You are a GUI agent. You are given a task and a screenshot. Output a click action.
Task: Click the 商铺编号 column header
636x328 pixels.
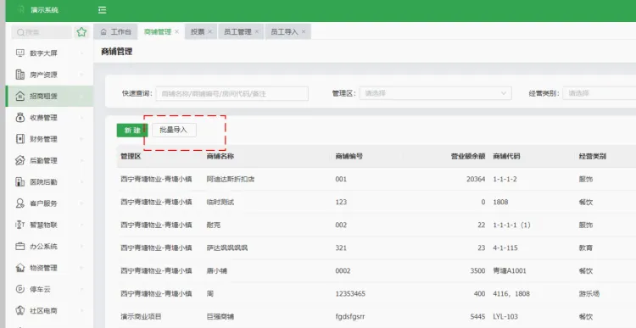click(x=349, y=156)
